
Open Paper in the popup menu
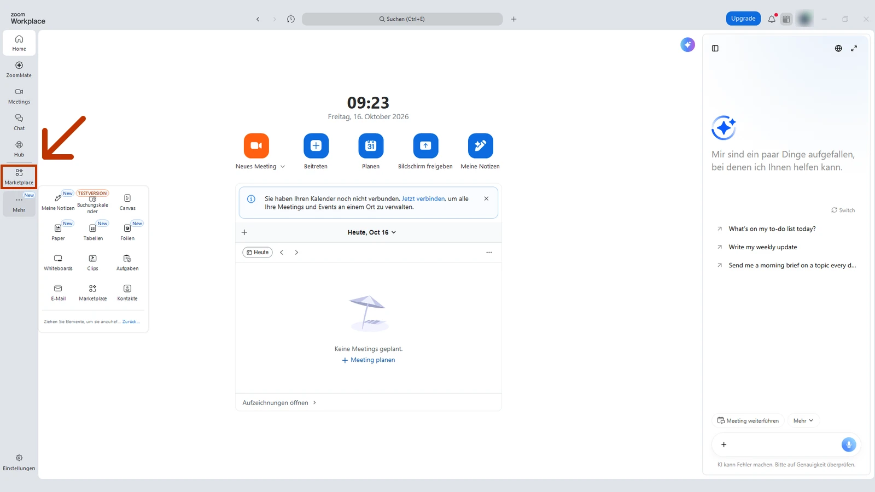coord(58,232)
